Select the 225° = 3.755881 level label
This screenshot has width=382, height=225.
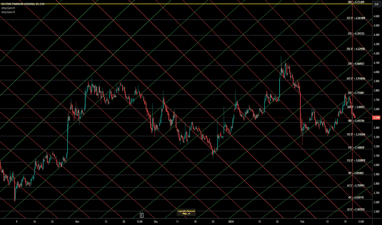pyautogui.click(x=356, y=93)
